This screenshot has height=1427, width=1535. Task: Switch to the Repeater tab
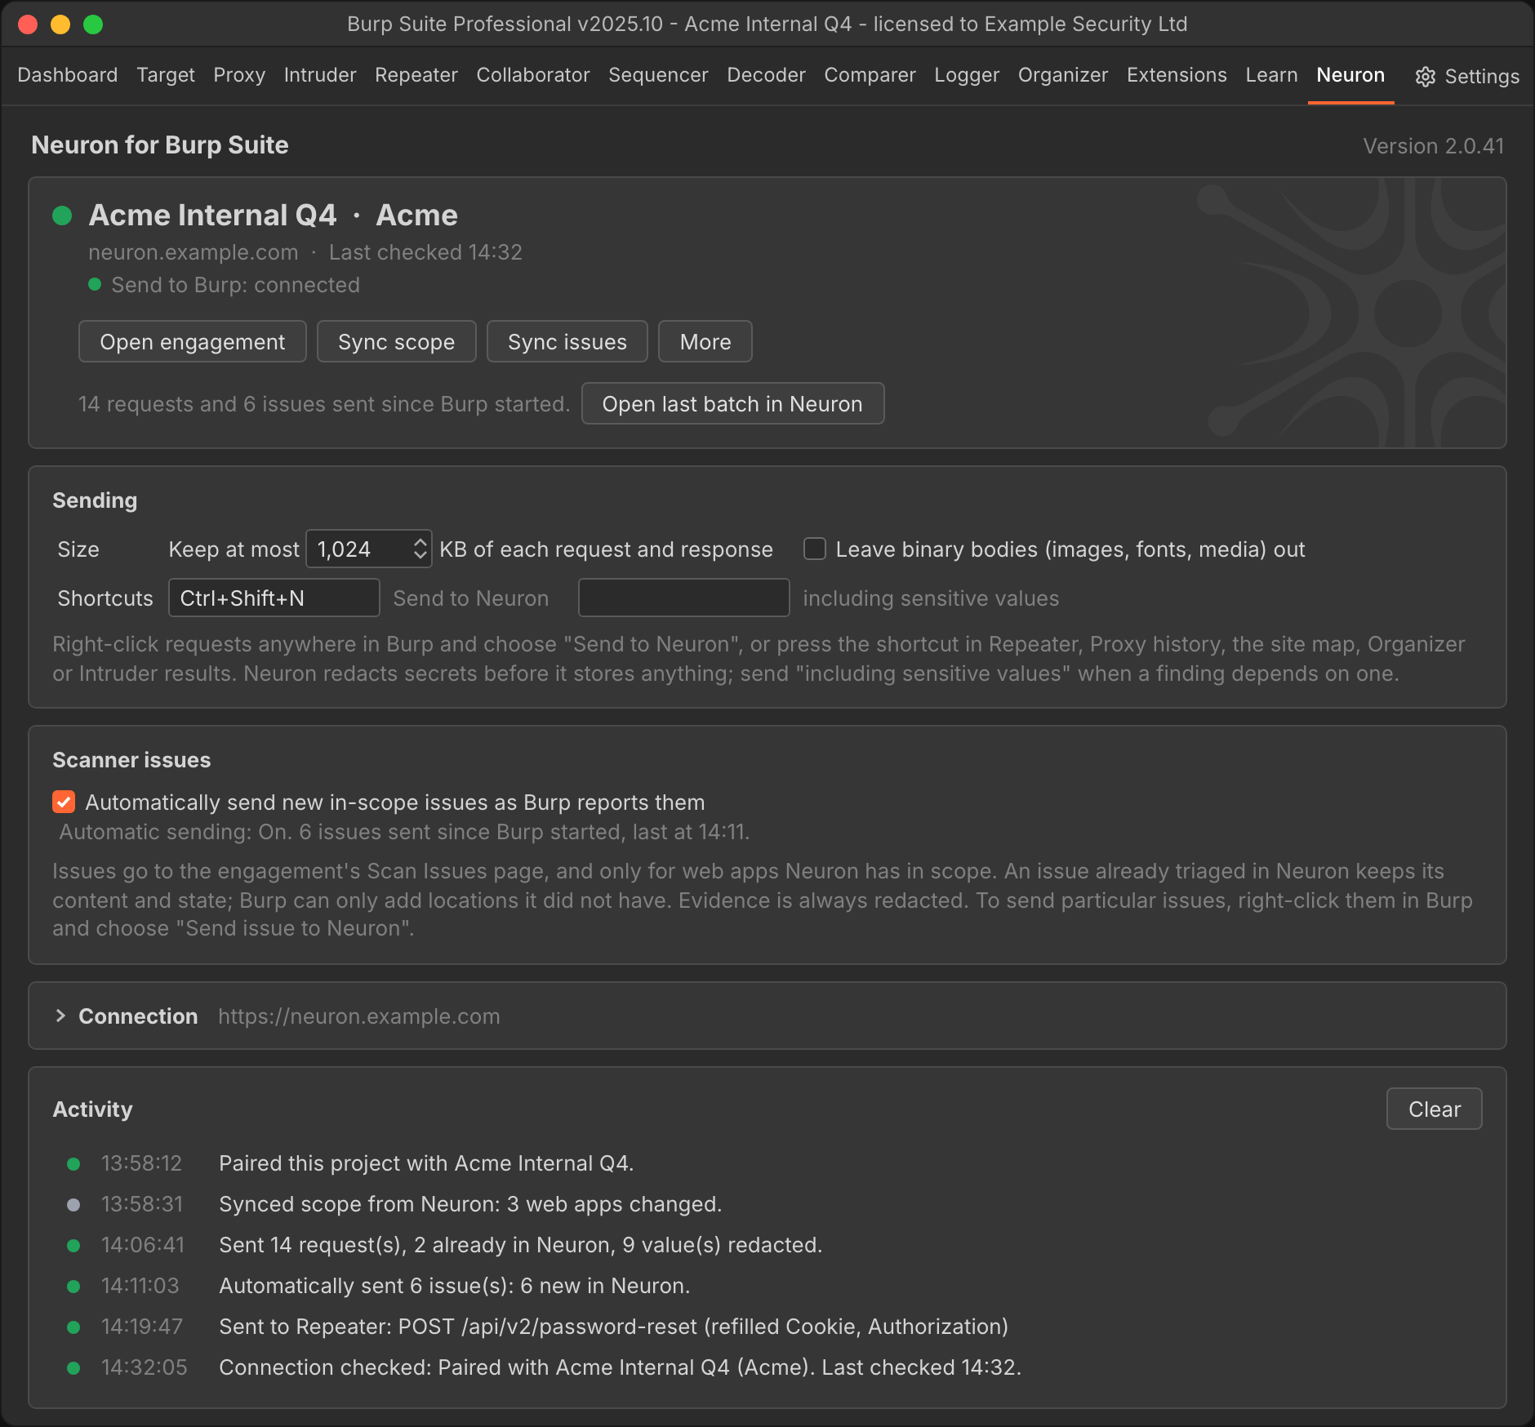pyautogui.click(x=416, y=75)
